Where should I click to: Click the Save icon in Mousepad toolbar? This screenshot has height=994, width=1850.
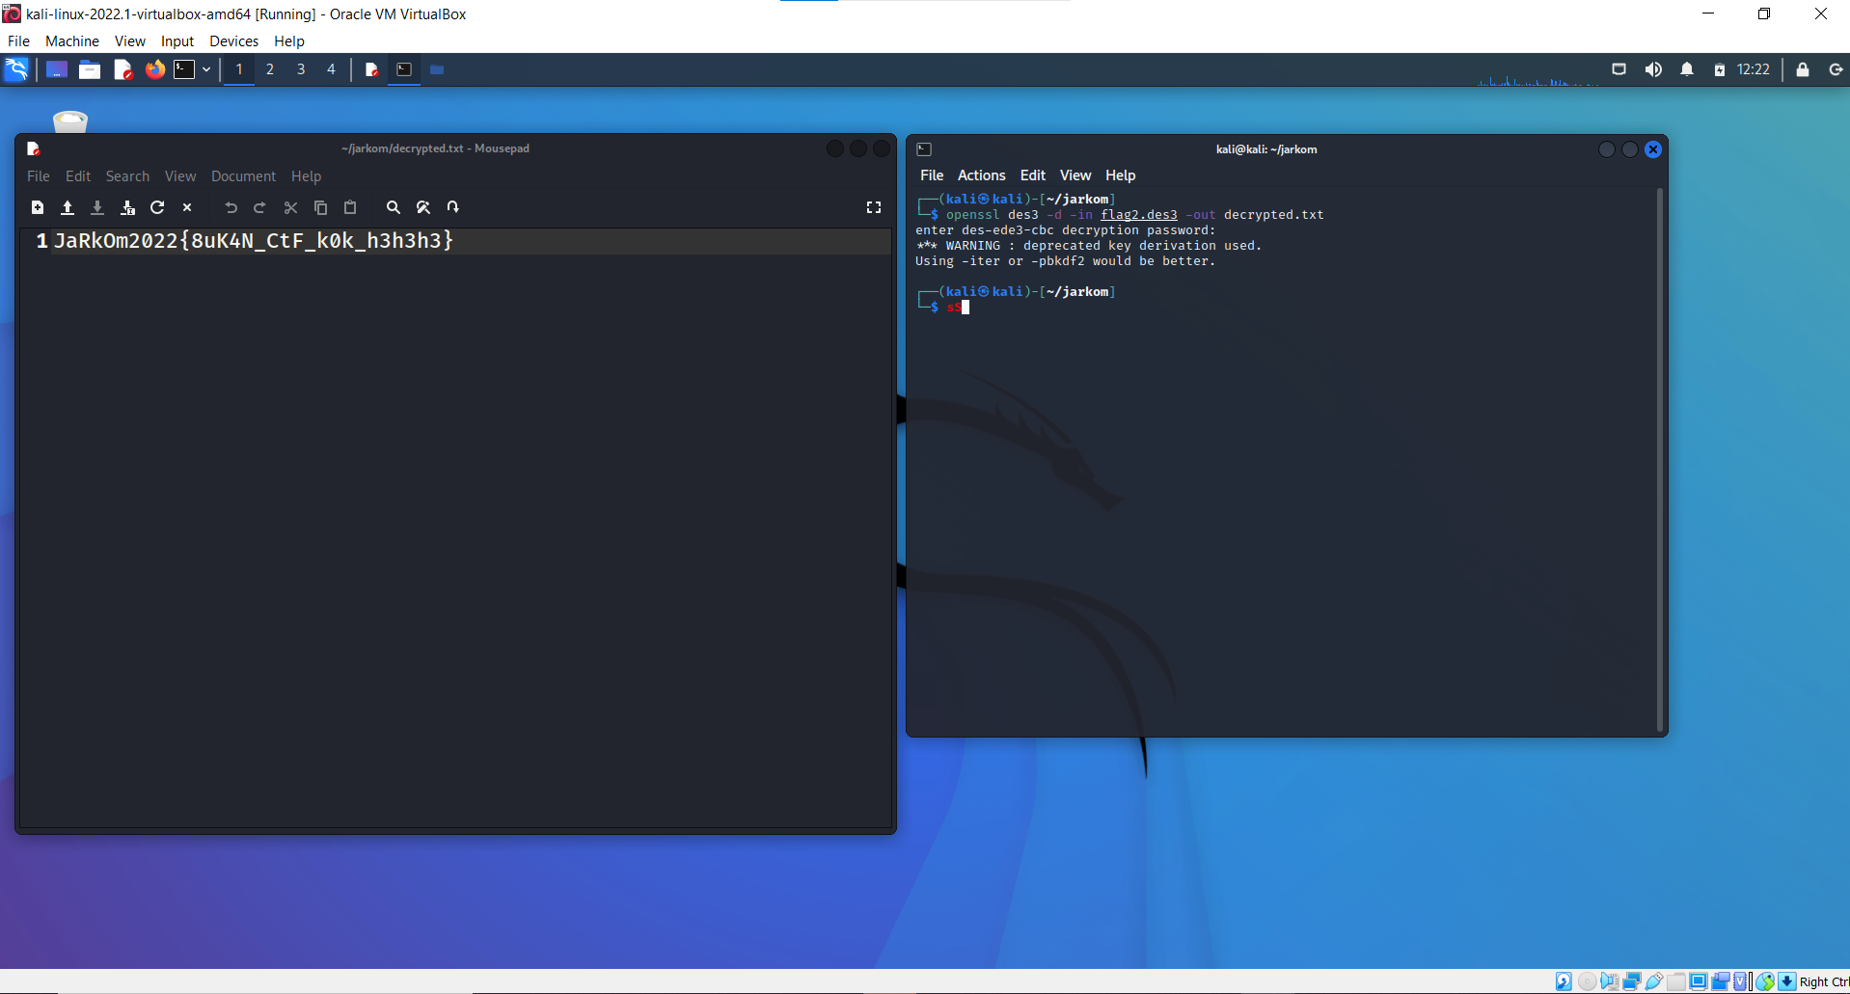[97, 207]
